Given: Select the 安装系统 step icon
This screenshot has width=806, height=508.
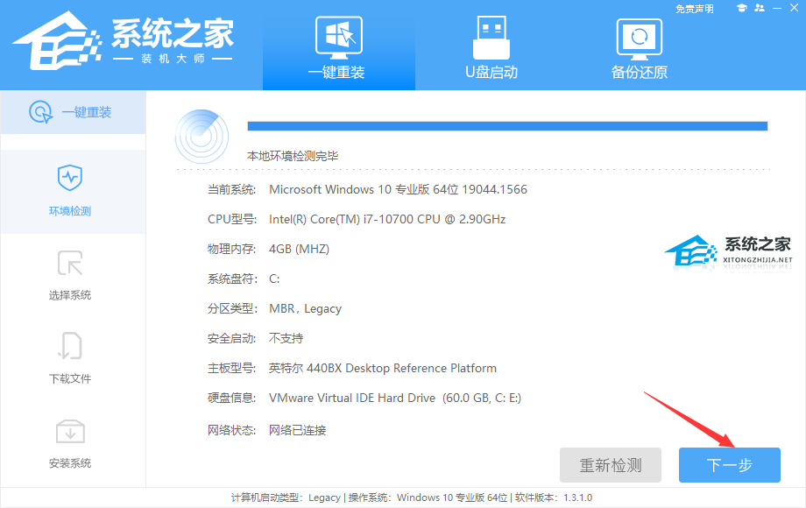Looking at the screenshot, I should click(x=70, y=432).
